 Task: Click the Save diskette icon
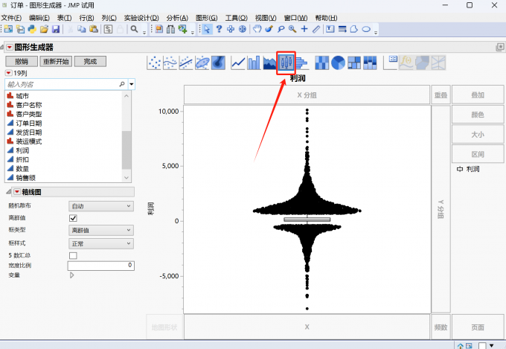tap(56, 29)
